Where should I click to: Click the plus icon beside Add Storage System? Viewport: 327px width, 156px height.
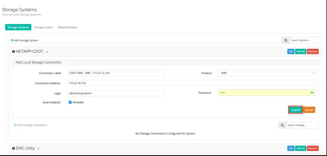click(12, 40)
